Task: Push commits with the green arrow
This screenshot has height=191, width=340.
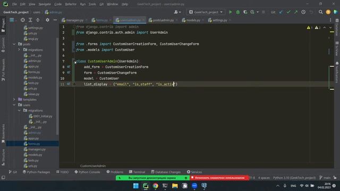Action: [296, 12]
